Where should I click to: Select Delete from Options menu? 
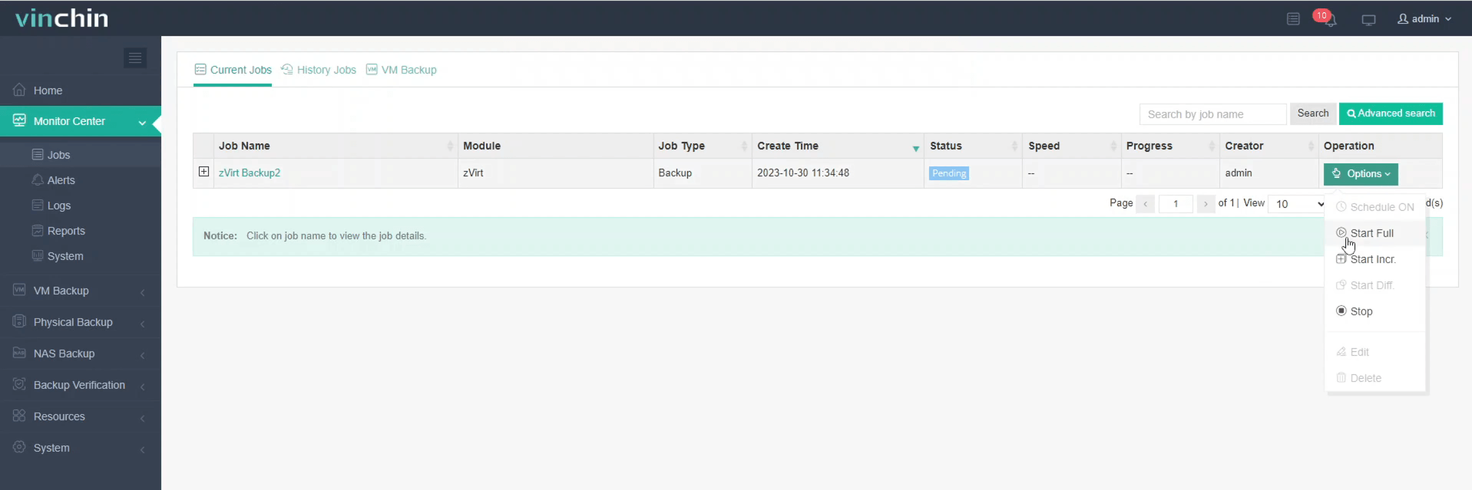(1374, 378)
